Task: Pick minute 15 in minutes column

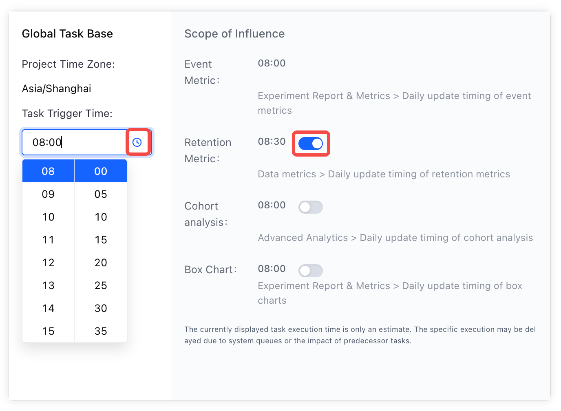Action: point(101,240)
